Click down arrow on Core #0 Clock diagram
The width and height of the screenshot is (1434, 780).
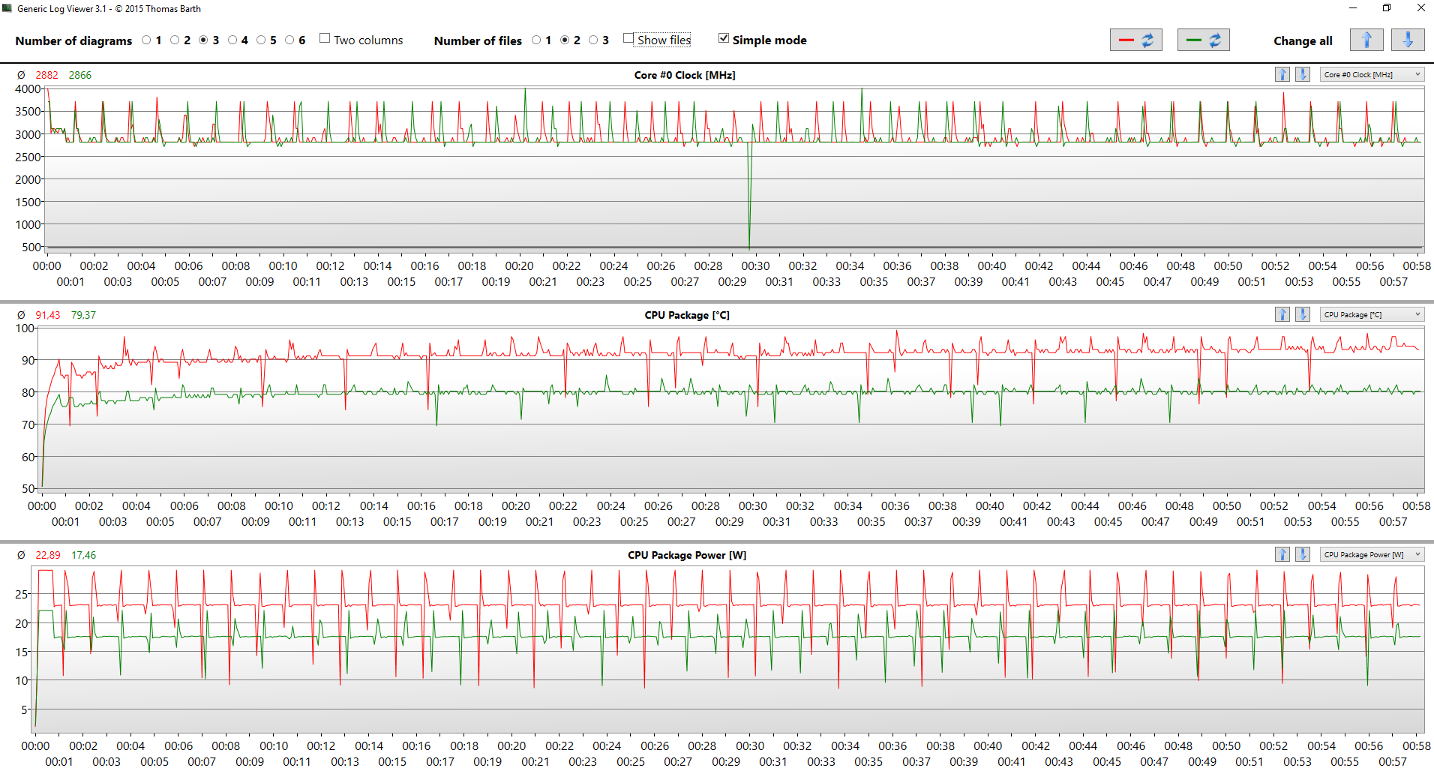pos(1303,74)
